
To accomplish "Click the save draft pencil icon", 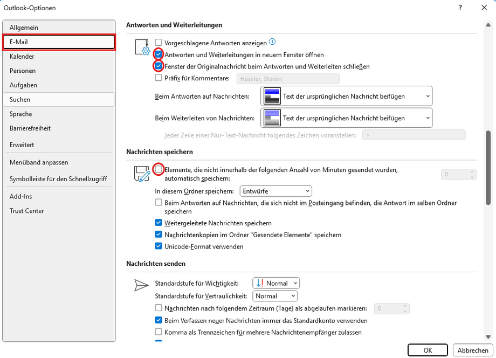I will [x=142, y=174].
